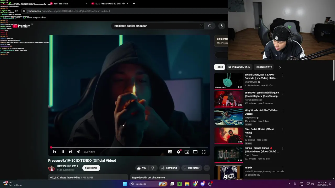This screenshot has width=335, height=188.
Task: Open a new browser tab
Action: tap(134, 4)
